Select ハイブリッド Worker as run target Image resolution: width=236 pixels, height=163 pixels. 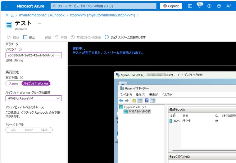pyautogui.click(x=36, y=84)
